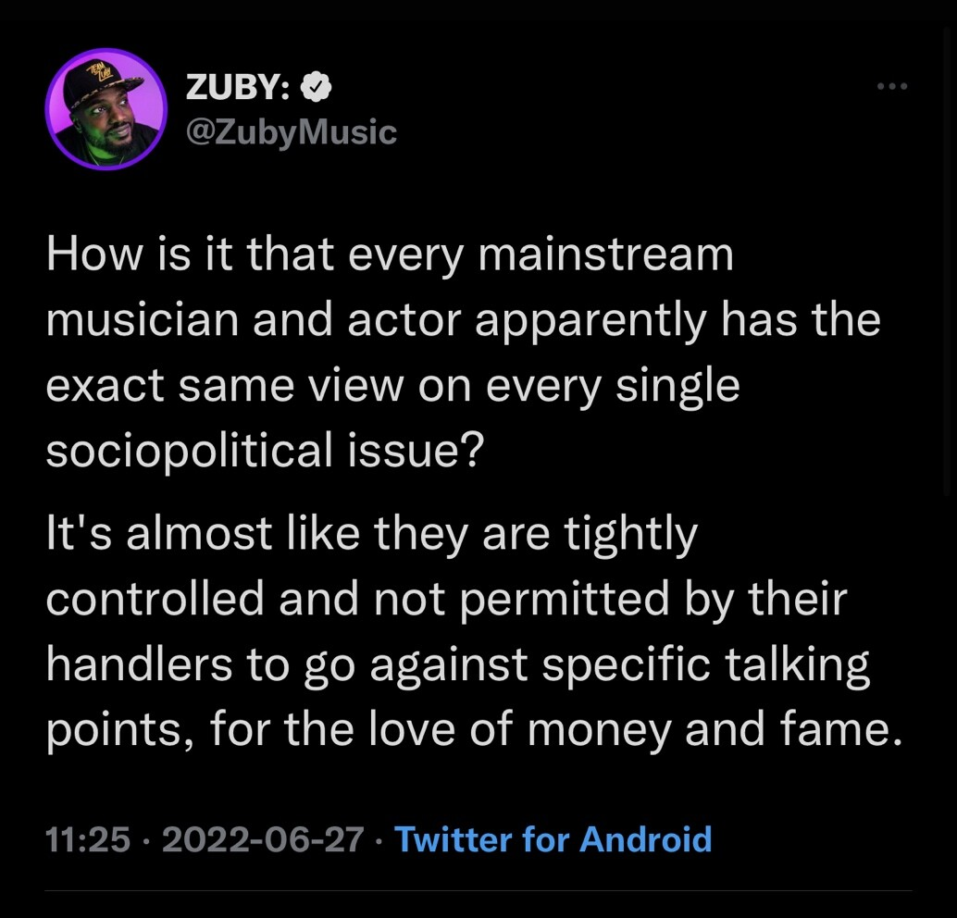Click the 11:25 timestamp

point(88,839)
